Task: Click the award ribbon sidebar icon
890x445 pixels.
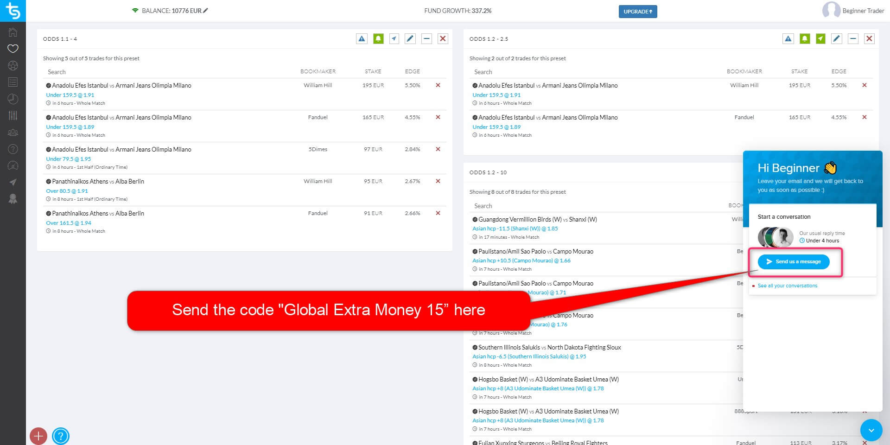Action: click(x=13, y=199)
